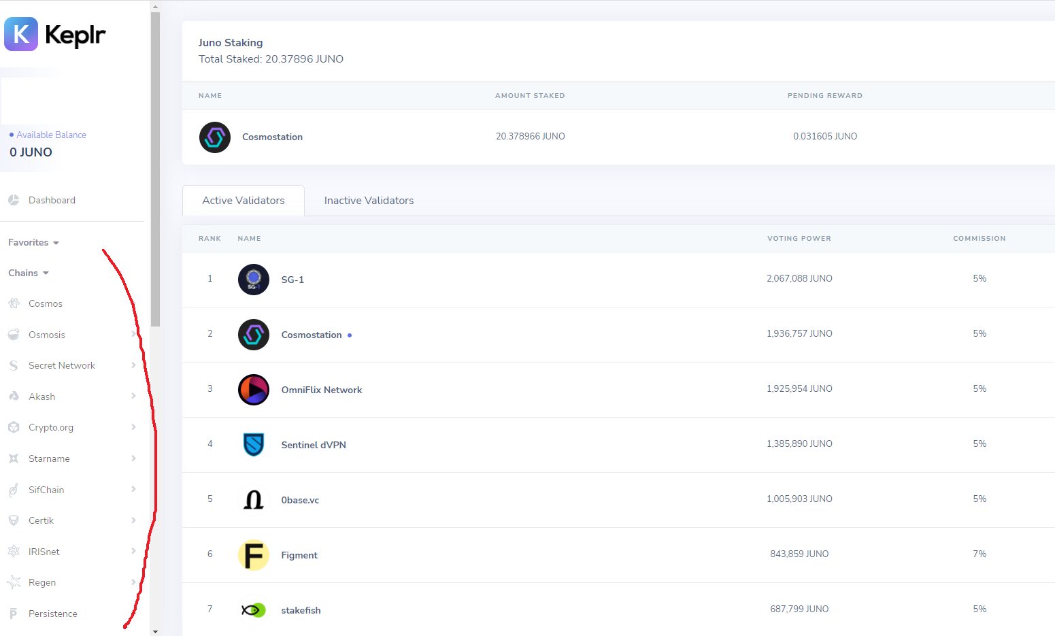
Task: Select the Starname chain icon
Action: (14, 458)
